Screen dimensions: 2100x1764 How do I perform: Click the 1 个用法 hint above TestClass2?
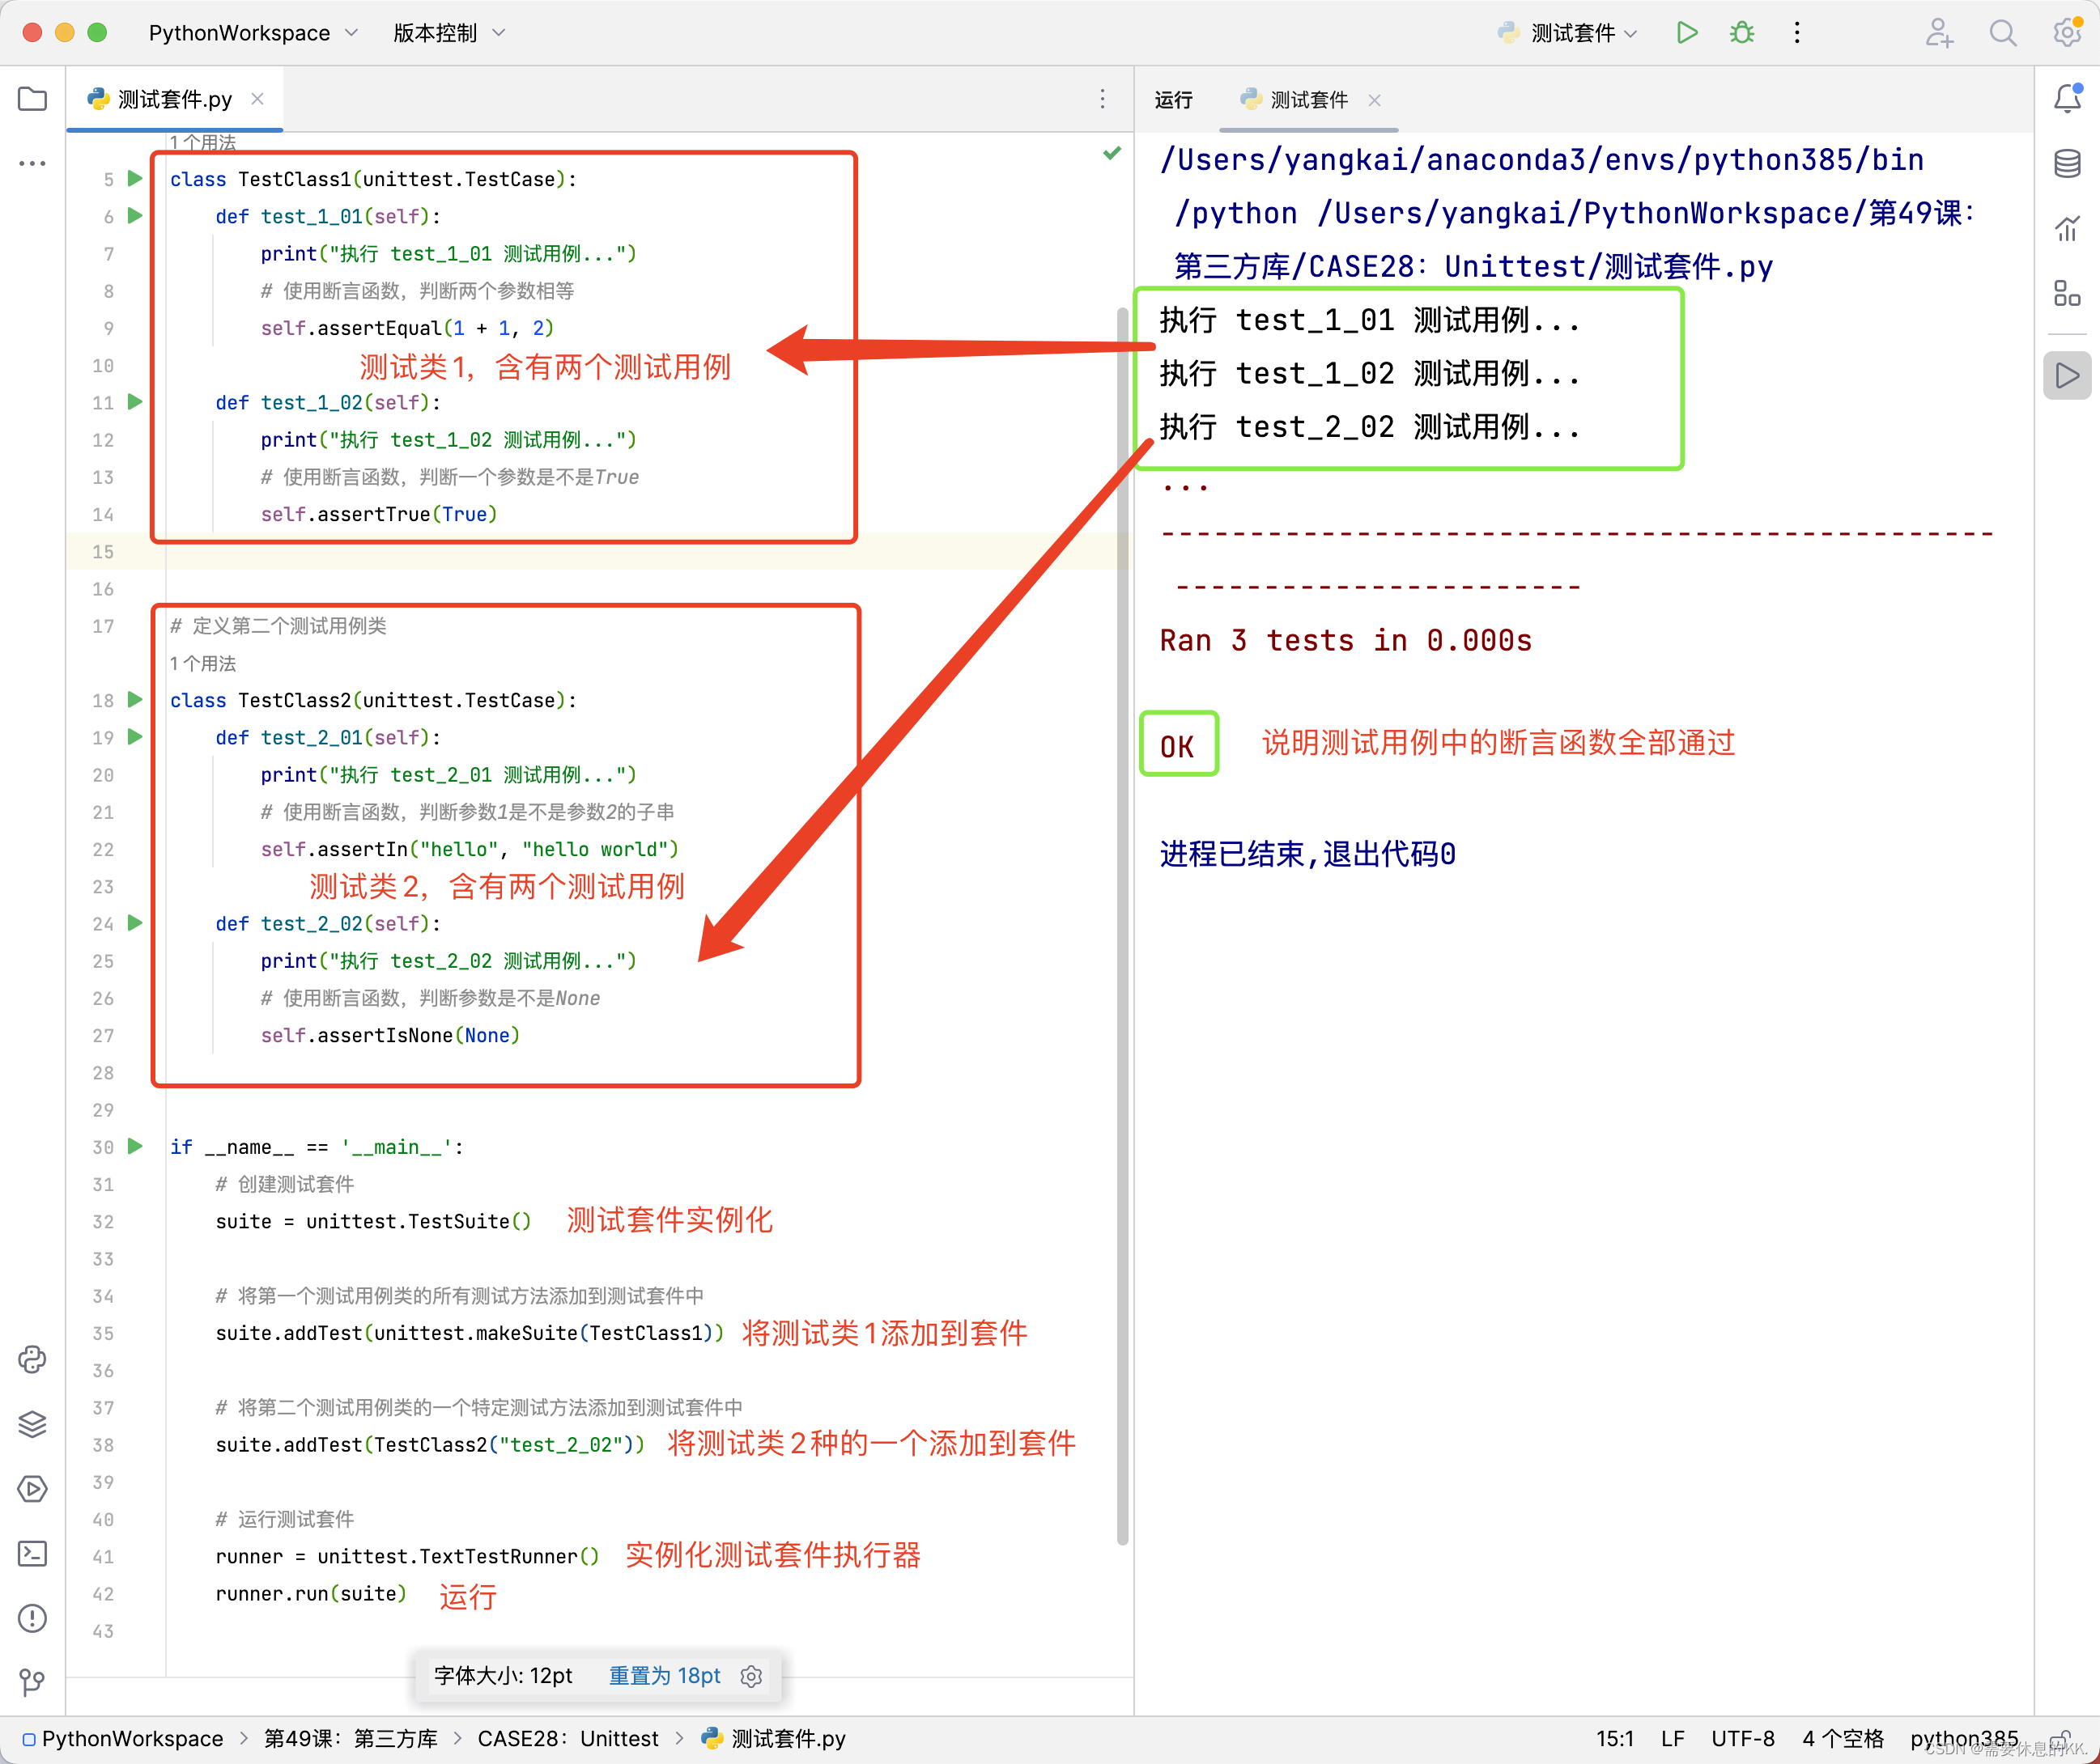click(x=203, y=663)
